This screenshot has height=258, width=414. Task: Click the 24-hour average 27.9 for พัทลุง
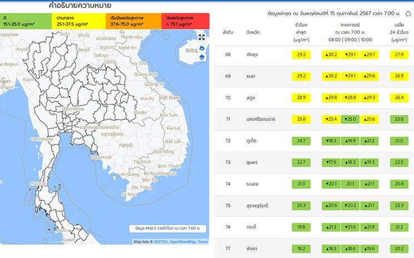tap(399, 55)
